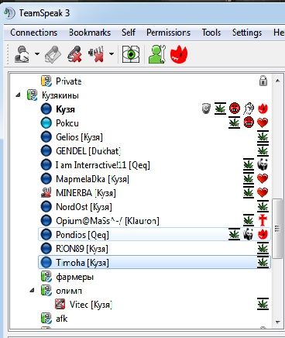Open the green contacts manager icon

click(157, 54)
